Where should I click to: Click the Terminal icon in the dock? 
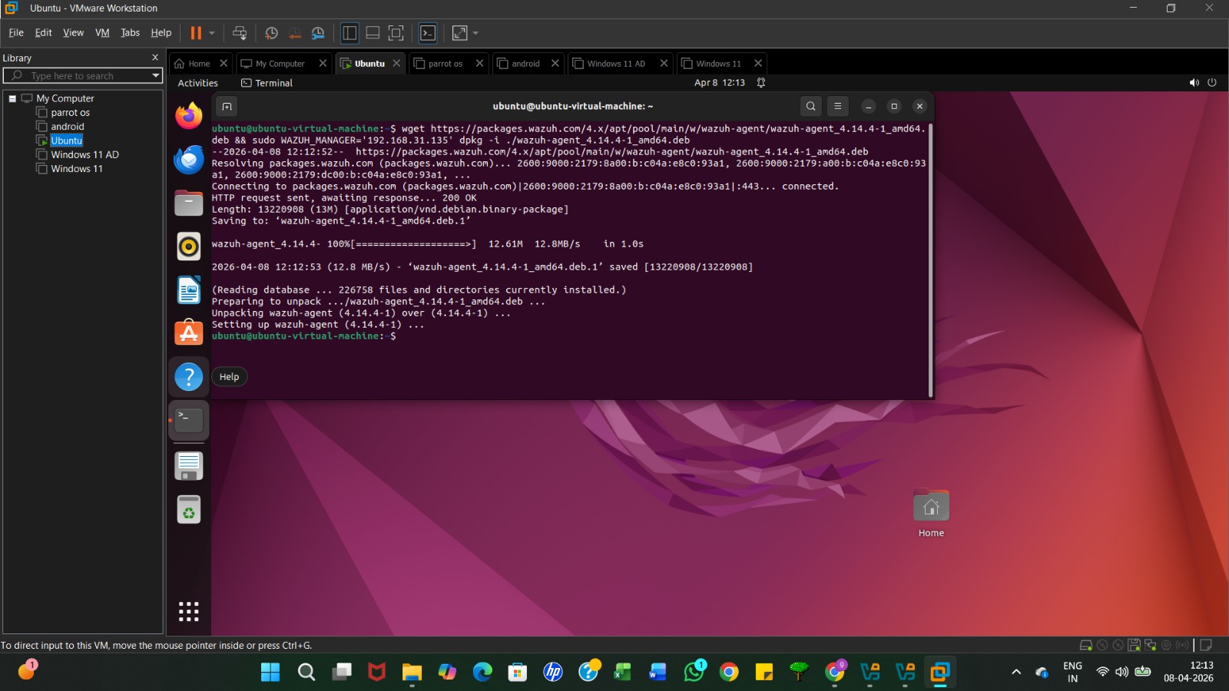tap(189, 420)
